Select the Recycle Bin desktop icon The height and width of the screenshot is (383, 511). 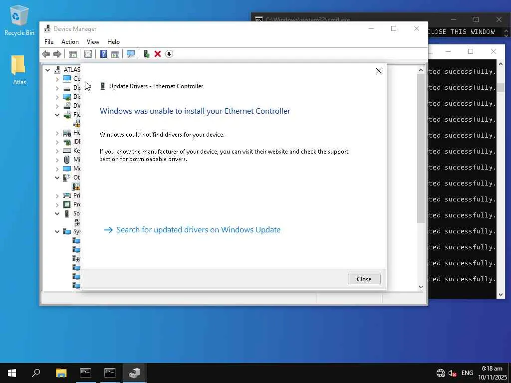click(19, 20)
